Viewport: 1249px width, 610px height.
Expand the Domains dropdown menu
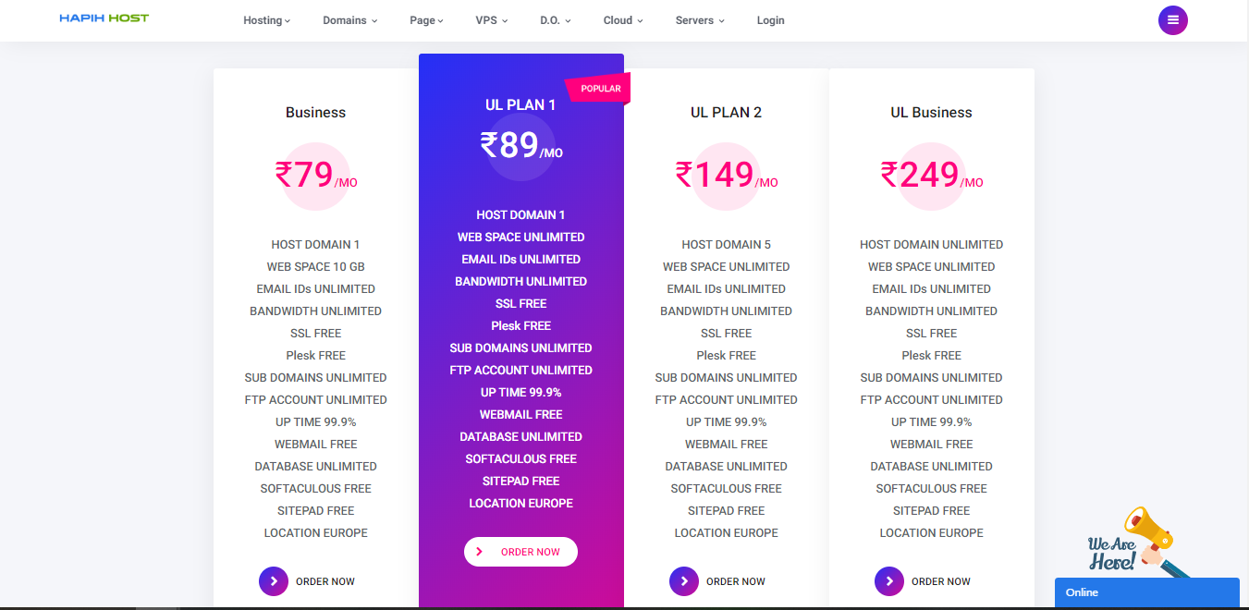(x=349, y=20)
